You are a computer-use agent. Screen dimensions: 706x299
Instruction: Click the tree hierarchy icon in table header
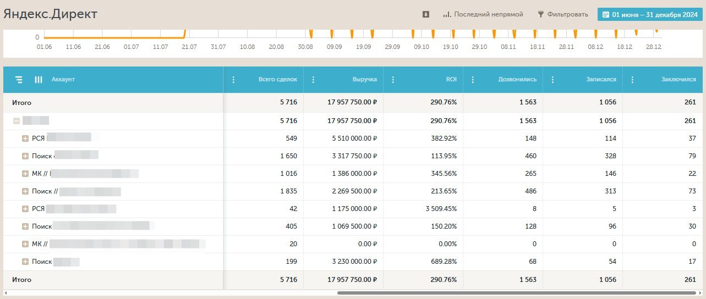19,80
